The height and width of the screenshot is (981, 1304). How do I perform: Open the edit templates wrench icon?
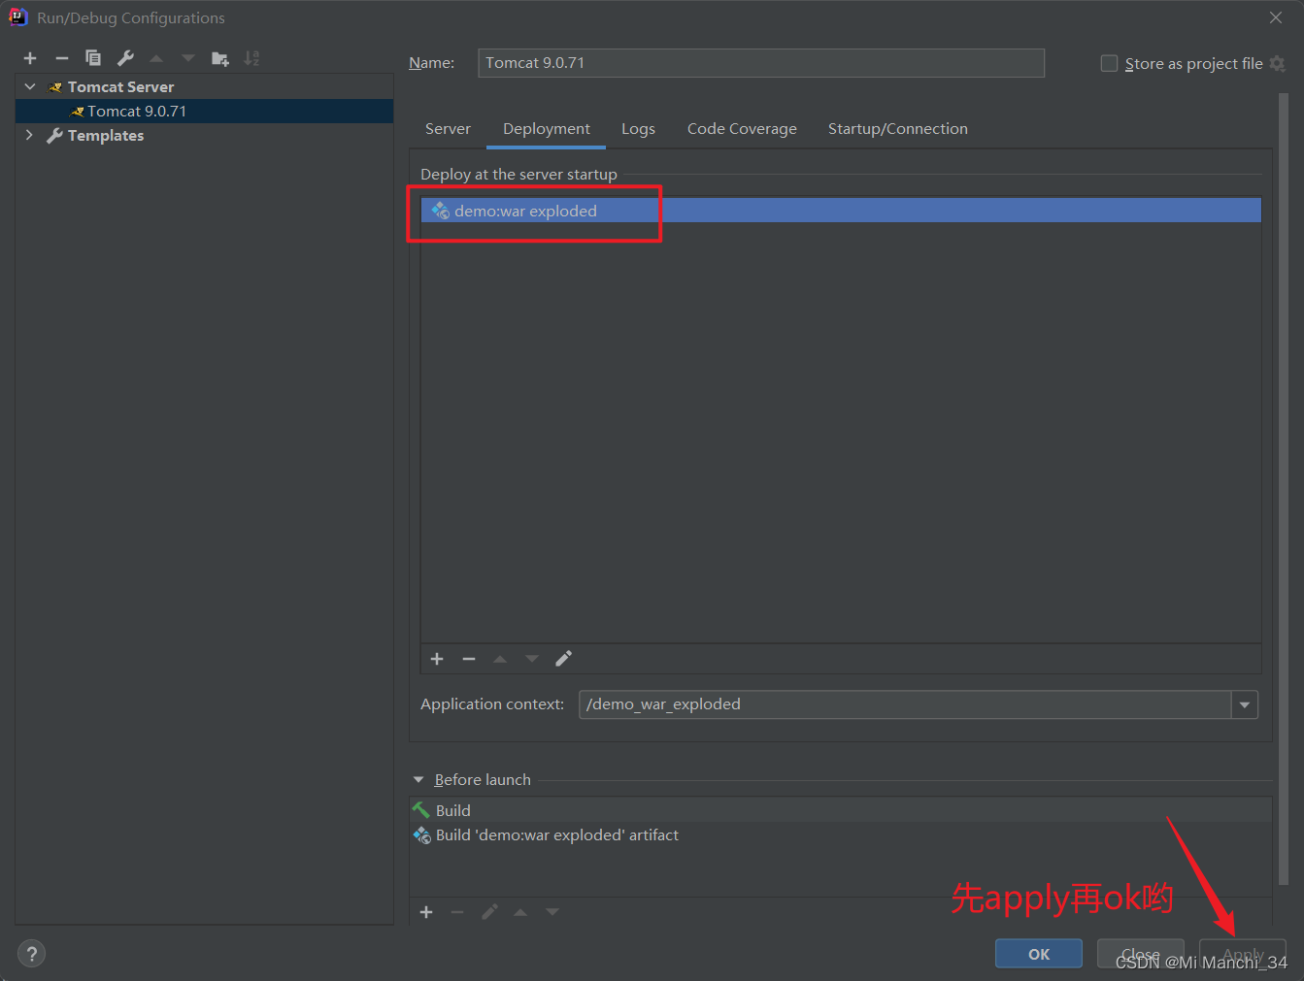[125, 58]
